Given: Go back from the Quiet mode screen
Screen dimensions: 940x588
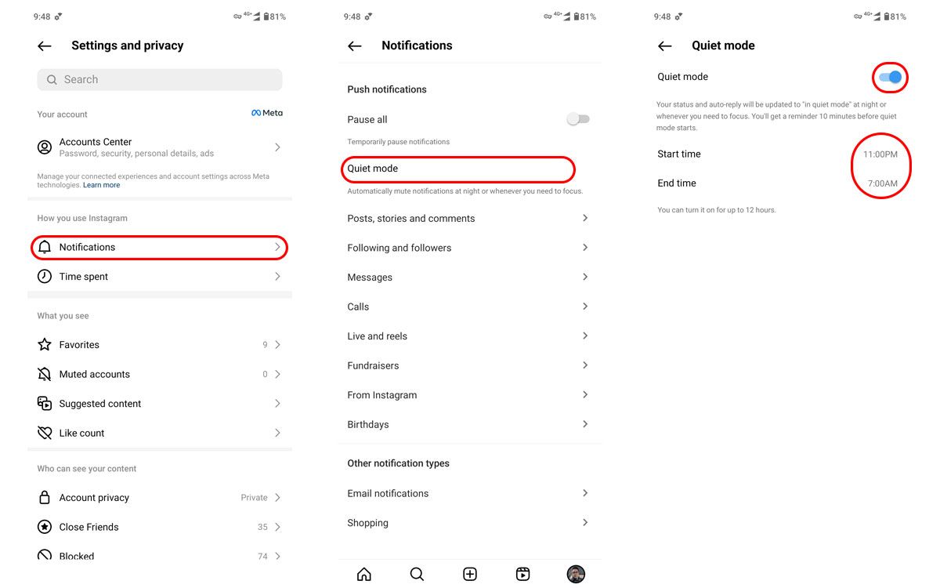Looking at the screenshot, I should coord(665,46).
